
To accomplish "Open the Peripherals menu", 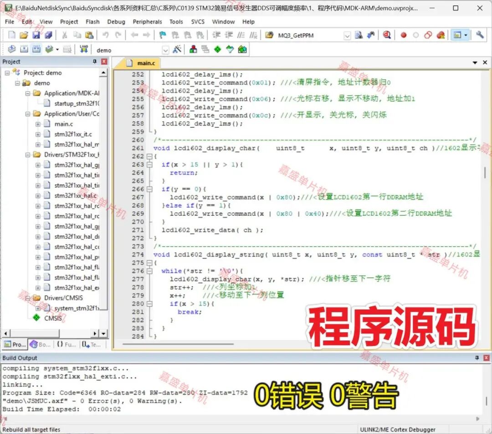I will [x=148, y=22].
